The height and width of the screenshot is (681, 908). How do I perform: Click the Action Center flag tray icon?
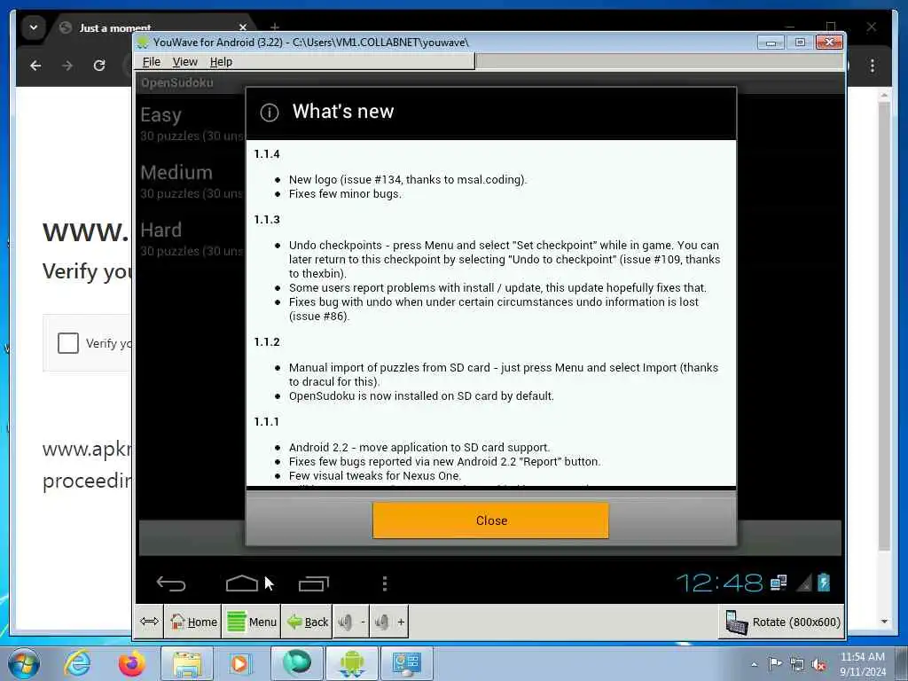point(775,664)
